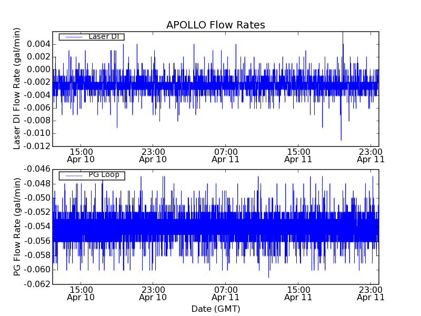The height and width of the screenshot is (316, 421).
Task: Click the blue line sample beside PG Loop
Action: click(73, 175)
